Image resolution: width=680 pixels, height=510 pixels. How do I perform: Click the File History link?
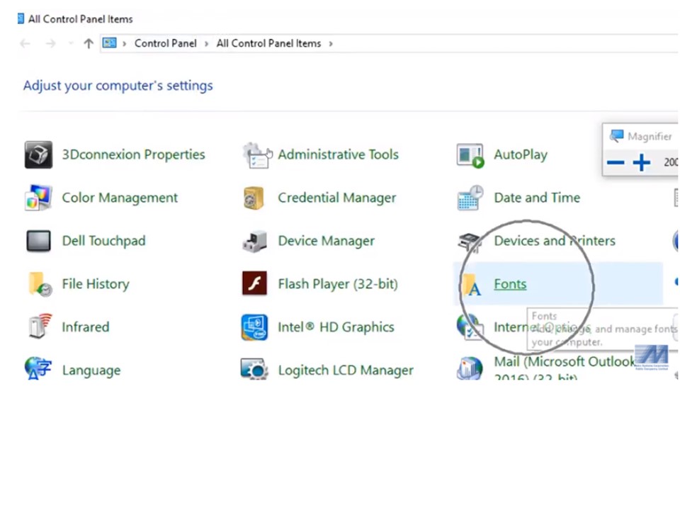click(x=96, y=284)
